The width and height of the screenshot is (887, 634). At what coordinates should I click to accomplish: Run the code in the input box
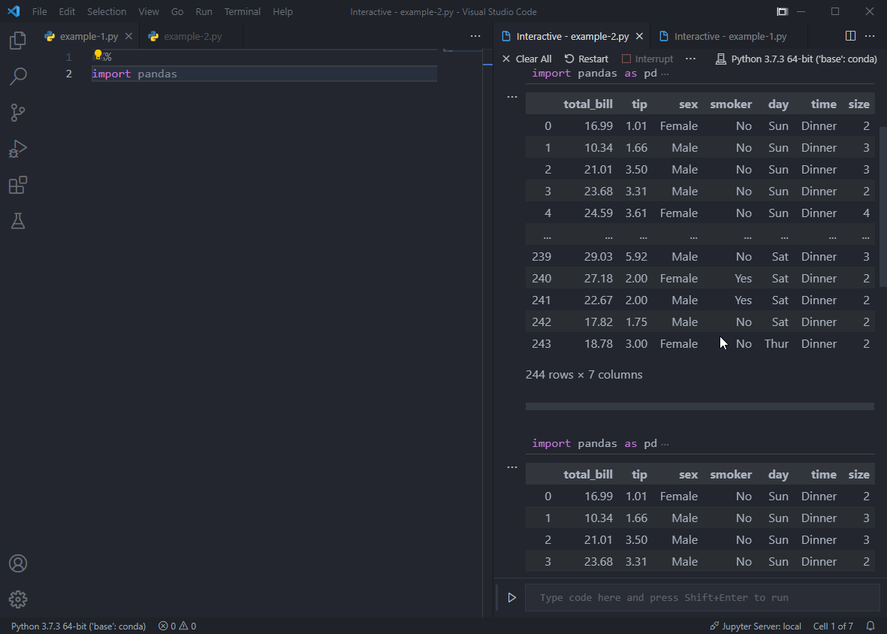click(x=512, y=598)
